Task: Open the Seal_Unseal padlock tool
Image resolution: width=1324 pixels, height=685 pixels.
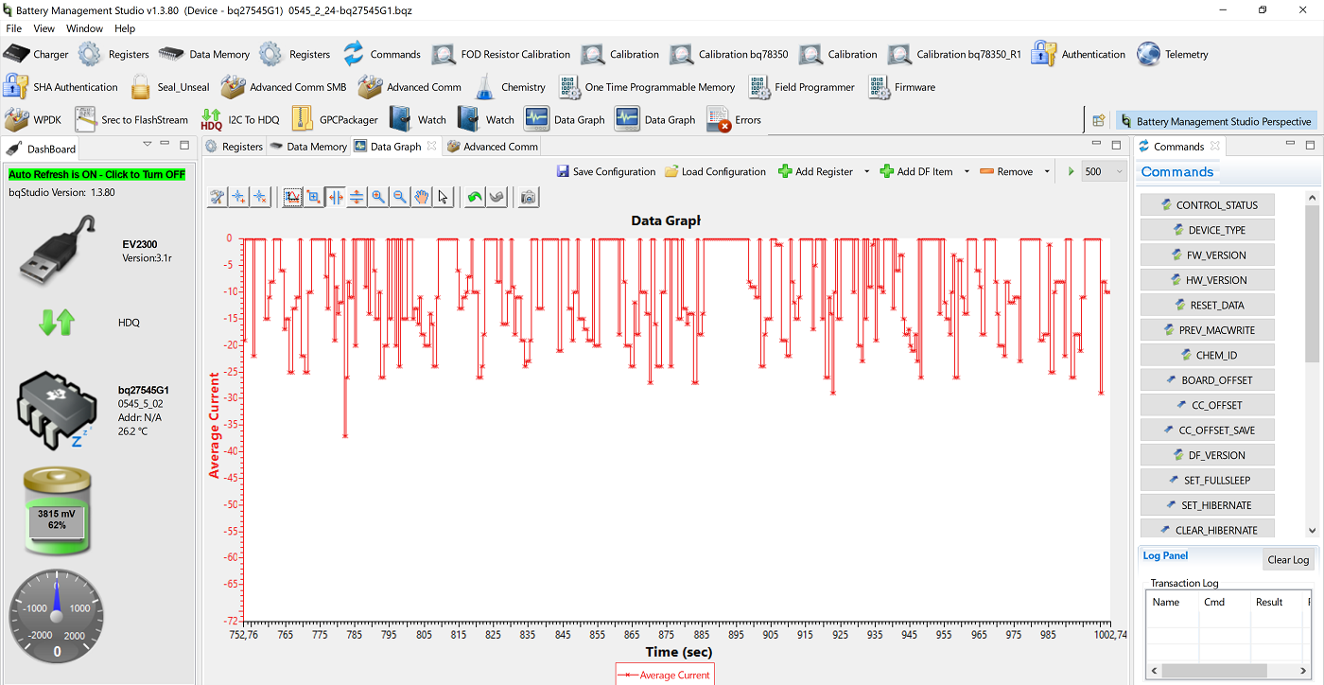Action: tap(169, 87)
